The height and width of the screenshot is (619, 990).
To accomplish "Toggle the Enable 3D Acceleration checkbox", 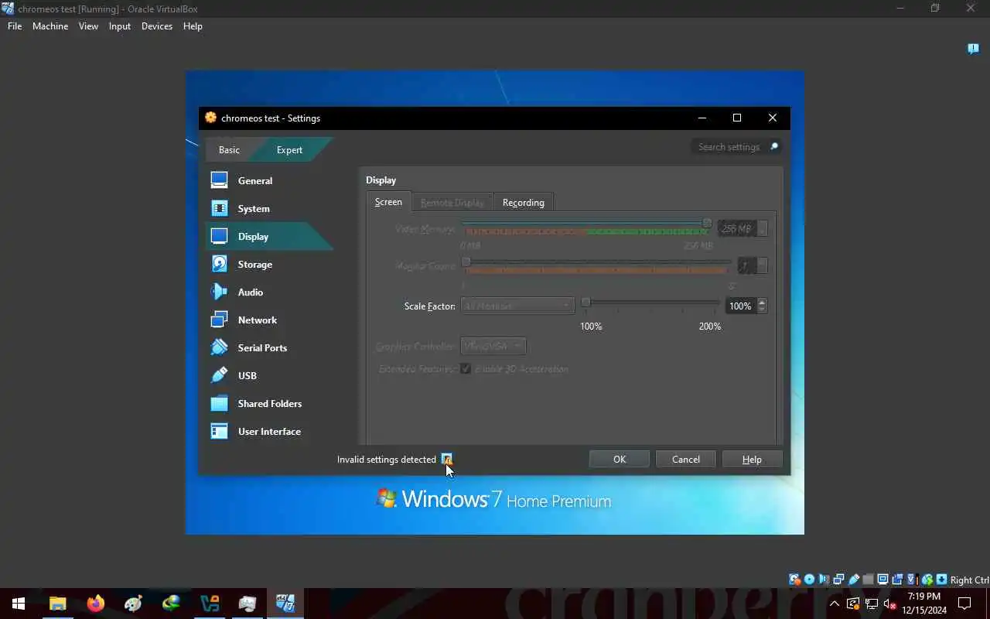I will coord(466,369).
